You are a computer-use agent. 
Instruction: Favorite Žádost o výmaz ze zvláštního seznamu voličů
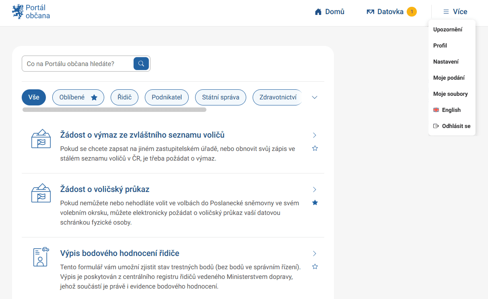pos(315,148)
